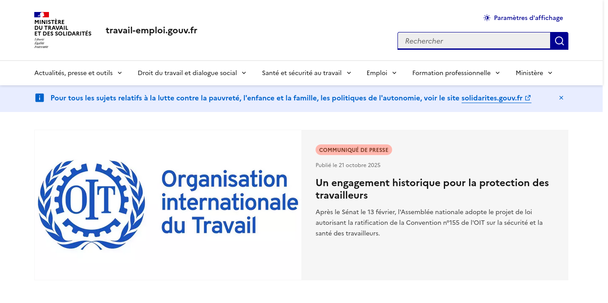Screen dimensions: 608x303
Task: Click the article summary about Convention n°155
Action: pyautogui.click(x=429, y=222)
